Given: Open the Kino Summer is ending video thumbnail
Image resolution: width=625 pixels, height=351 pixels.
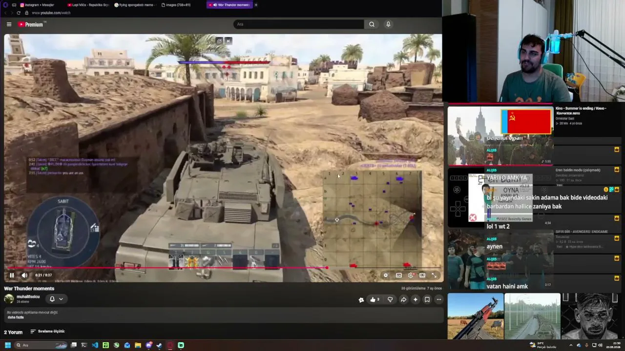Looking at the screenshot, I should click(x=500, y=135).
